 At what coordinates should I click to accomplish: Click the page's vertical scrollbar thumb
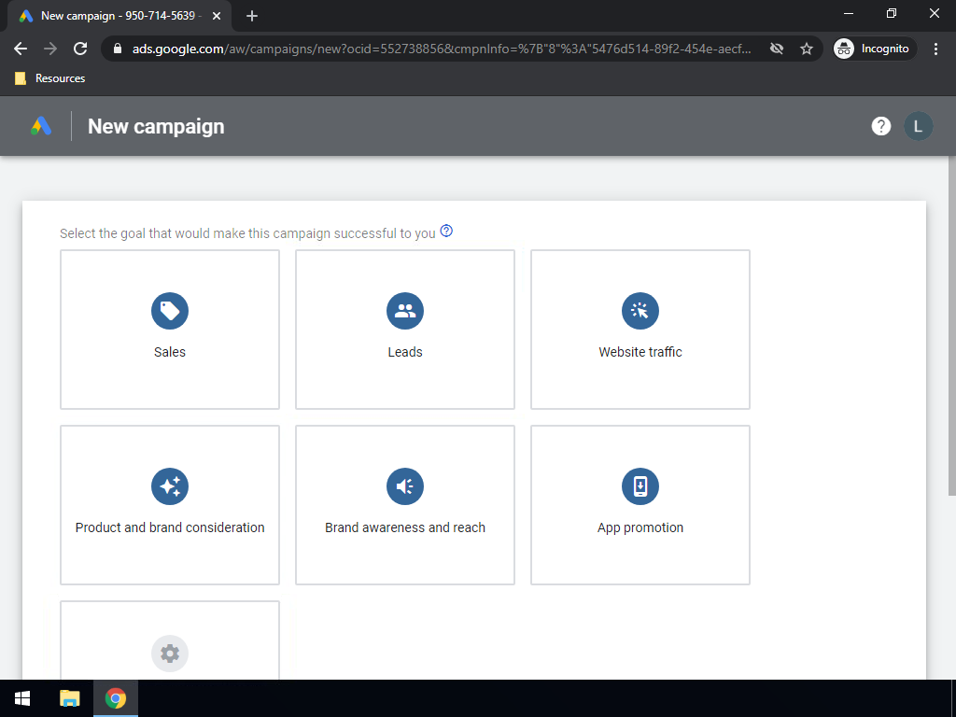pos(951,326)
